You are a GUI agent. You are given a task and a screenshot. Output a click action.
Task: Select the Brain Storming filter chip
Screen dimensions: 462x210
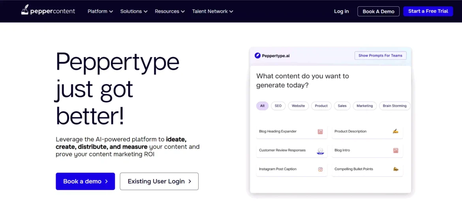[x=394, y=106]
